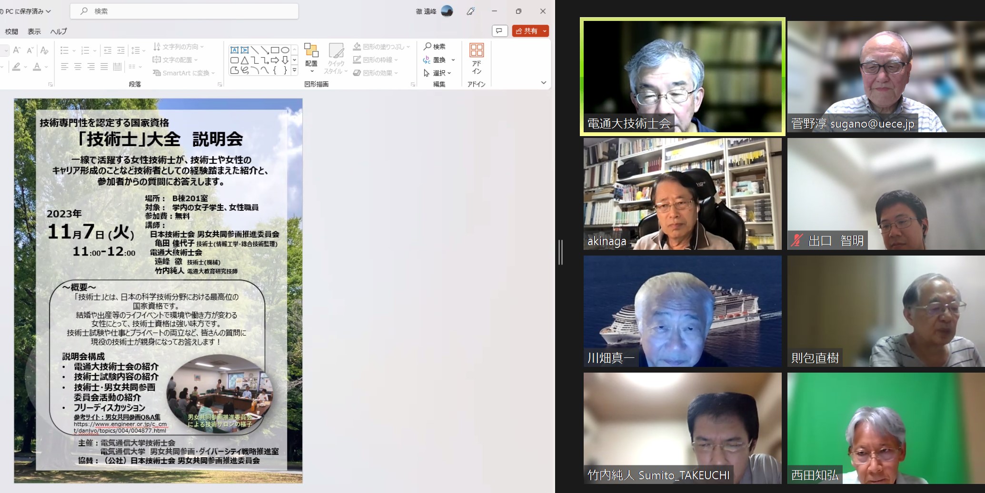Apply the text highlight color marker
985x493 pixels.
17,67
